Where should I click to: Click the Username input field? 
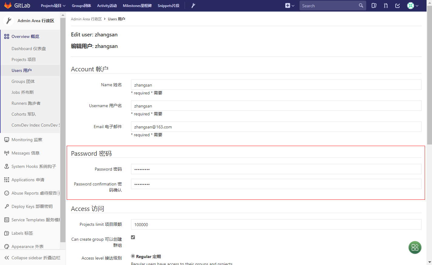tap(276, 106)
